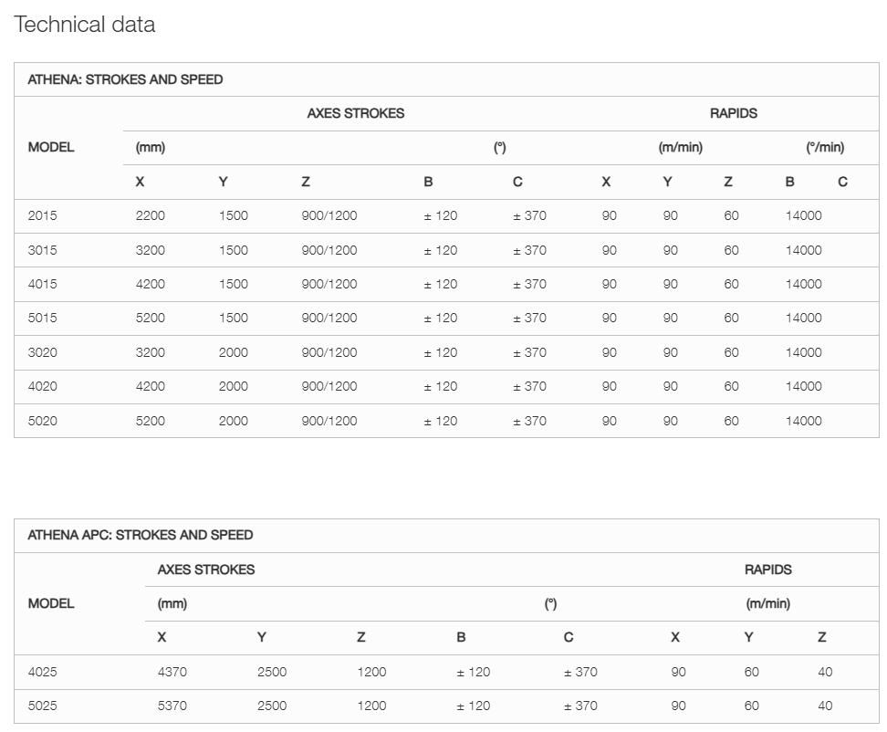
Task: Click X stroke value 2200 for model 2015
Action: [151, 215]
